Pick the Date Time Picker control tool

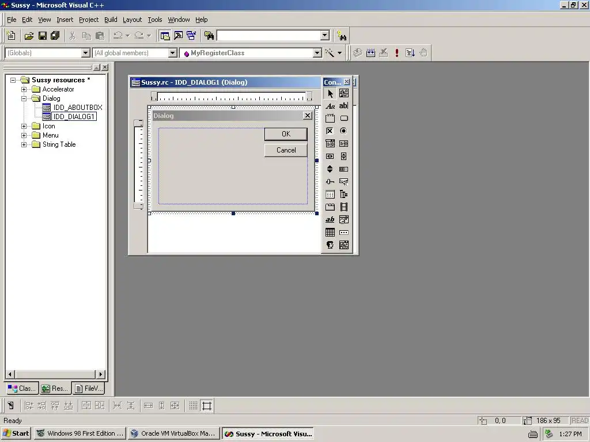coord(344,220)
